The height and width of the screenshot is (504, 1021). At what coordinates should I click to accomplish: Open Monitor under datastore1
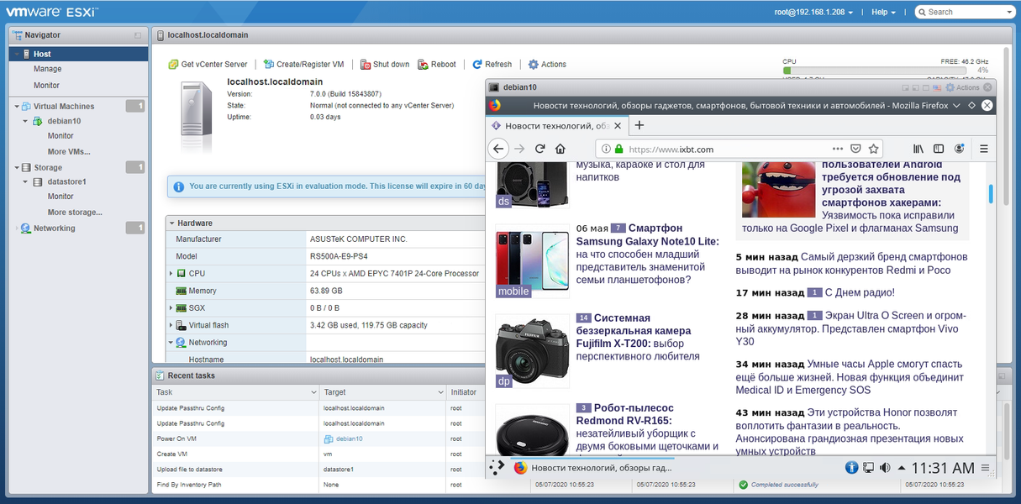(x=61, y=197)
